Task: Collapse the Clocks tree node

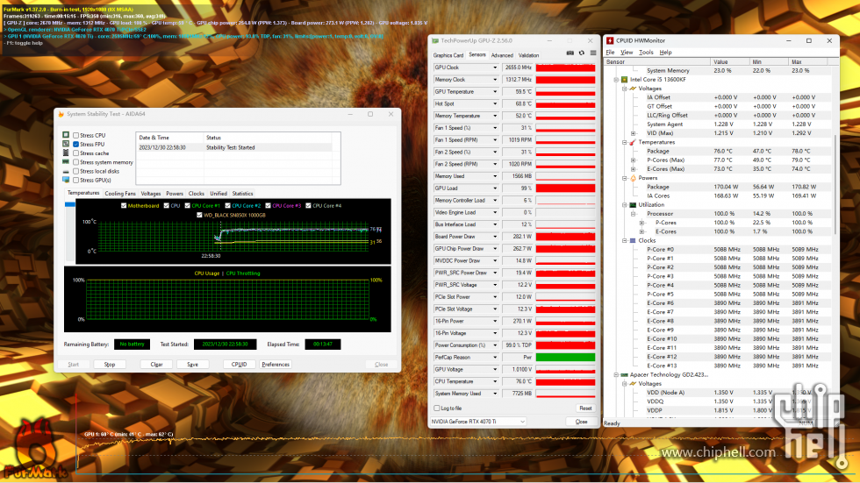Action: [x=624, y=240]
